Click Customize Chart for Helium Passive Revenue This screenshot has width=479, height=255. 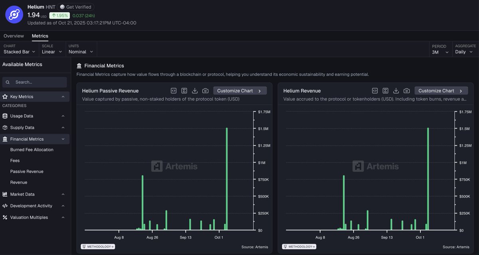pyautogui.click(x=240, y=91)
